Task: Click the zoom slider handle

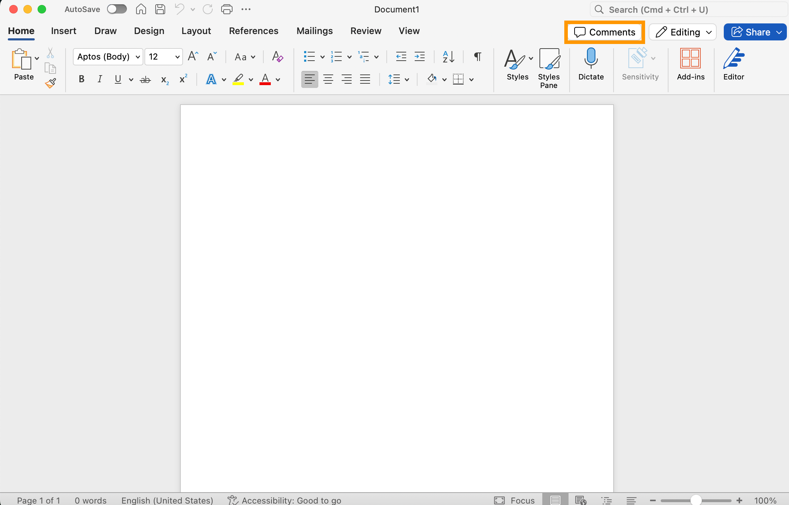Action: [696, 500]
